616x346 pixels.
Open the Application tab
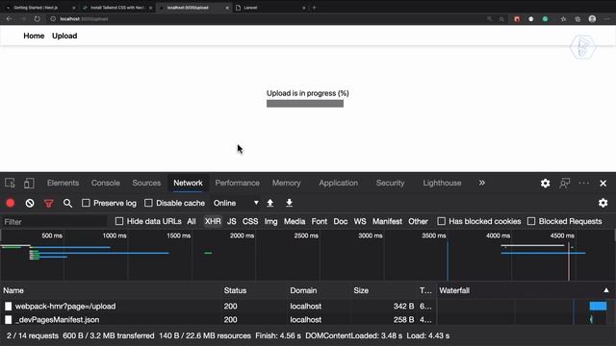tap(338, 183)
